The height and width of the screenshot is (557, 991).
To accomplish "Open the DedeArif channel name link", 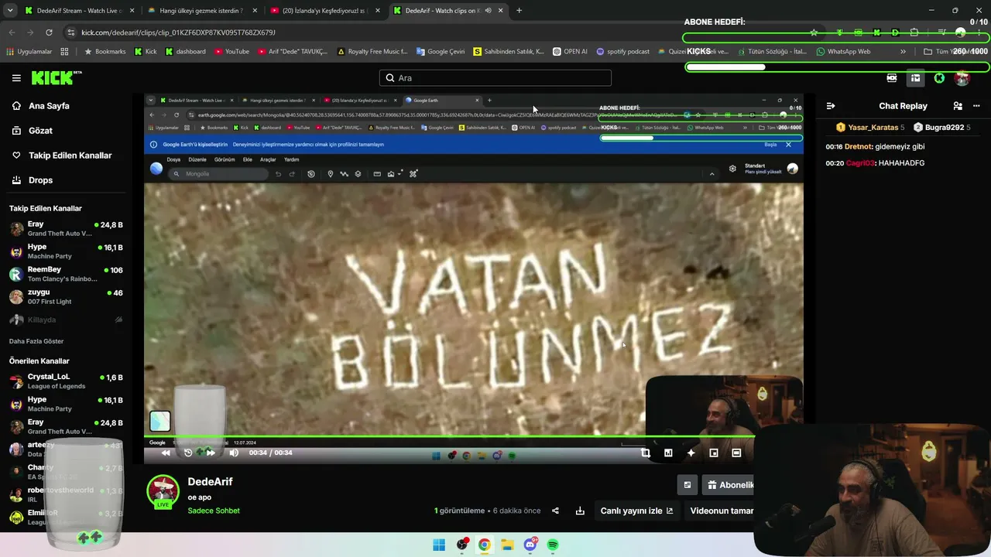I will [x=210, y=482].
